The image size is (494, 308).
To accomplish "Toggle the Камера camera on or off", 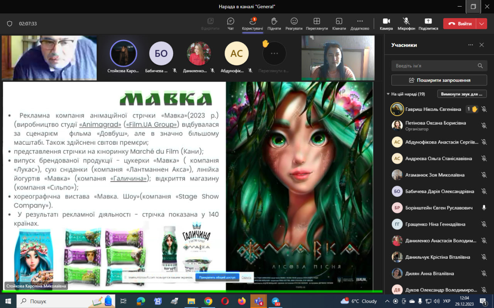I will [x=386, y=23].
